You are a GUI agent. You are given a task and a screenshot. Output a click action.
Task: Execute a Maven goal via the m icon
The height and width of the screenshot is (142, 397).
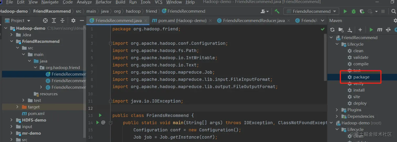point(380,30)
